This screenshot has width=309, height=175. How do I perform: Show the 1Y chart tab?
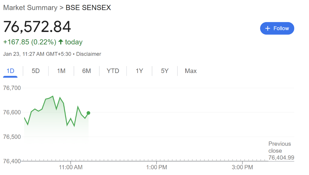pos(139,71)
